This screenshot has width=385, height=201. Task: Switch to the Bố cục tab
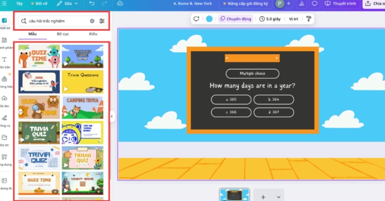63,34
